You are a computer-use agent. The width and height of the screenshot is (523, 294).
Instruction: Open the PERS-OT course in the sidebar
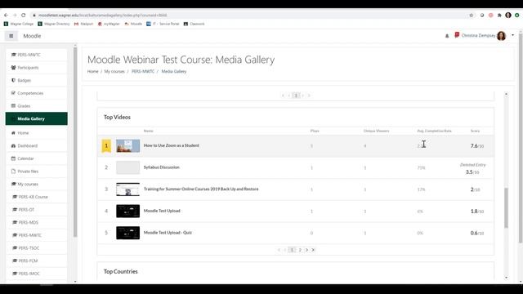click(36, 210)
